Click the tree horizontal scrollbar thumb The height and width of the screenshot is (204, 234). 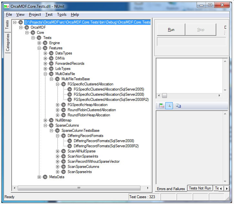(x=79, y=188)
